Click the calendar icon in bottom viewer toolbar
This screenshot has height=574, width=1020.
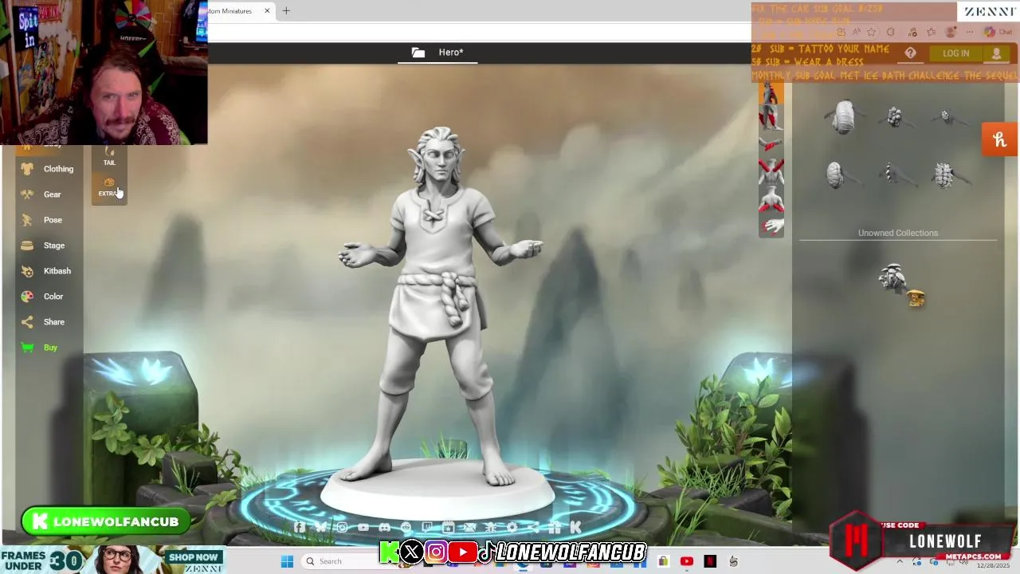(x=449, y=527)
